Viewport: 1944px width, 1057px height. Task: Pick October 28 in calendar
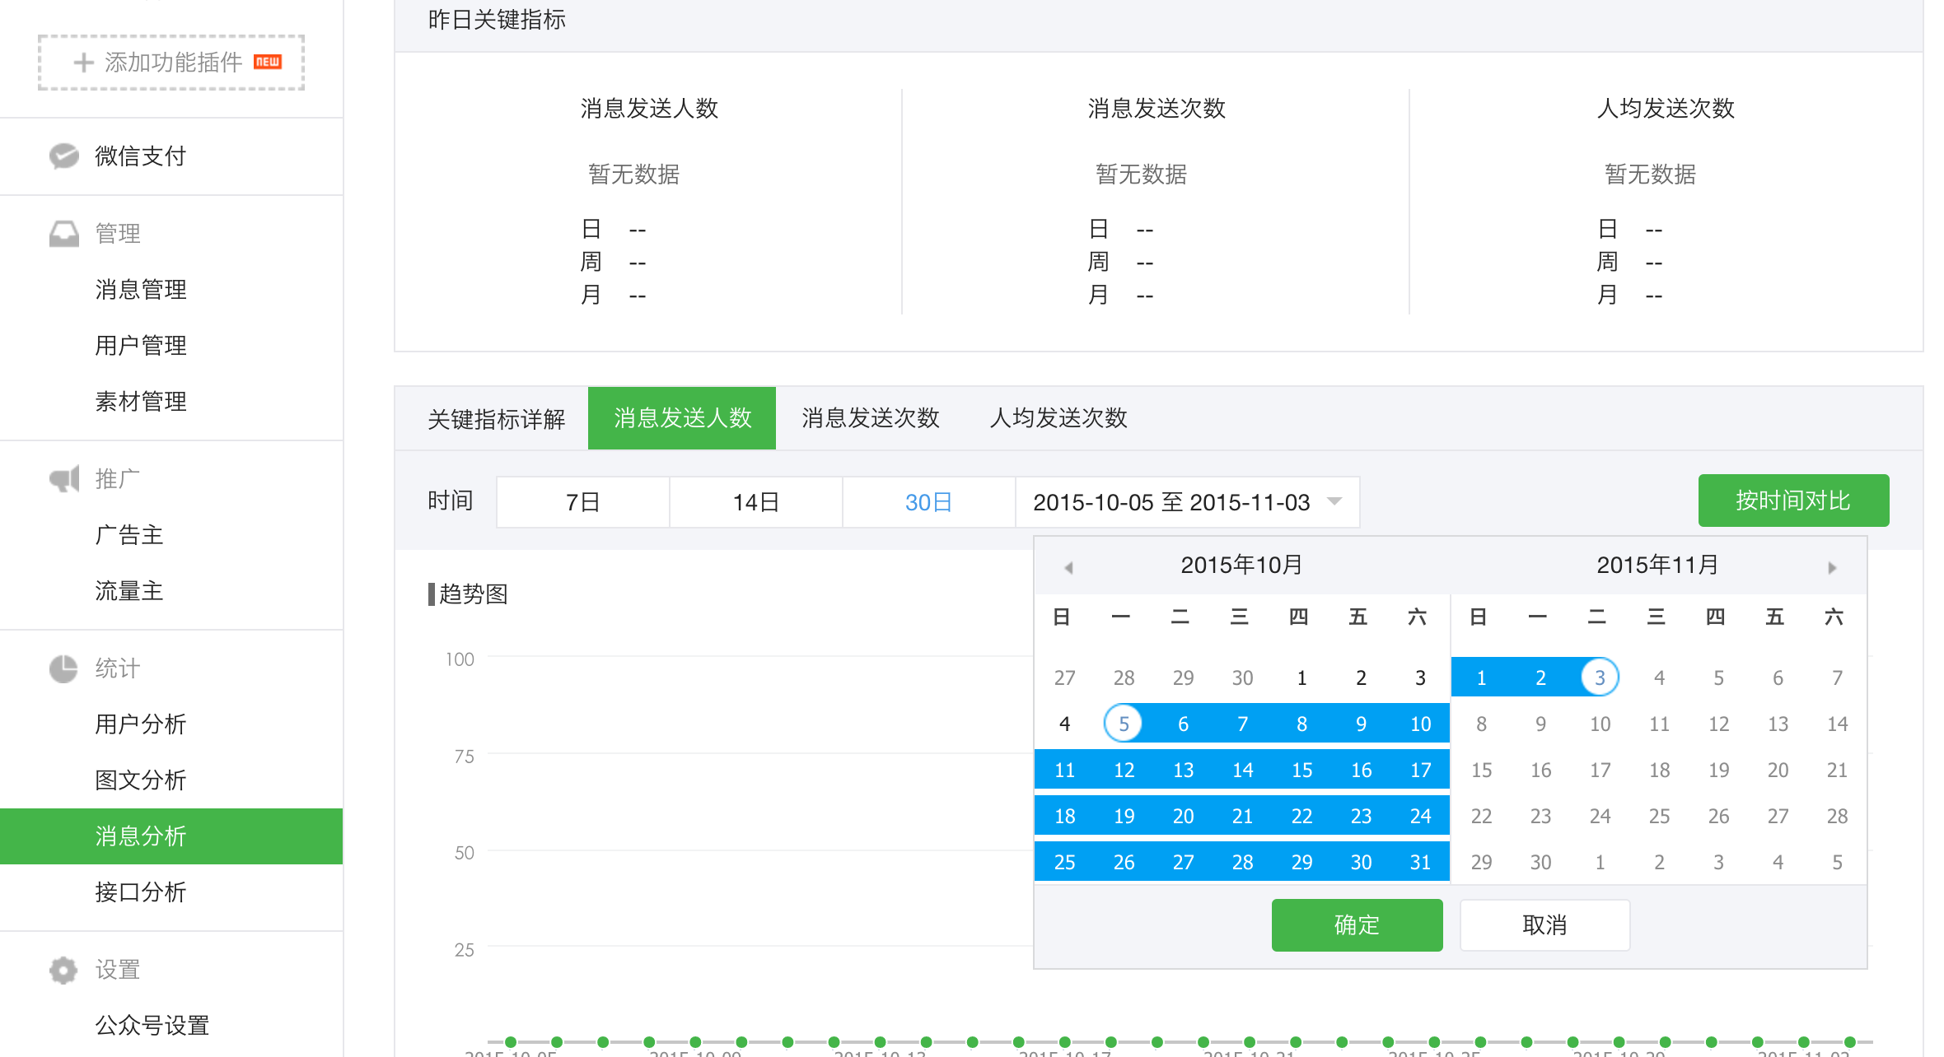tap(1242, 862)
